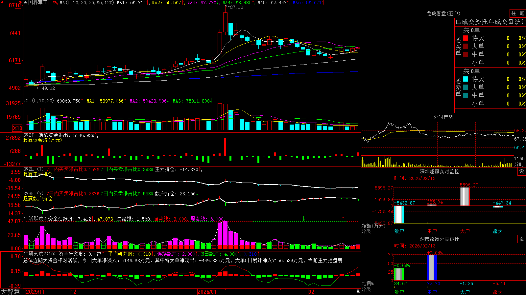Screen dimensions: 526x295
Task: Switch Dragon-Tiger panel to 柱 view
Action: (x=514, y=13)
